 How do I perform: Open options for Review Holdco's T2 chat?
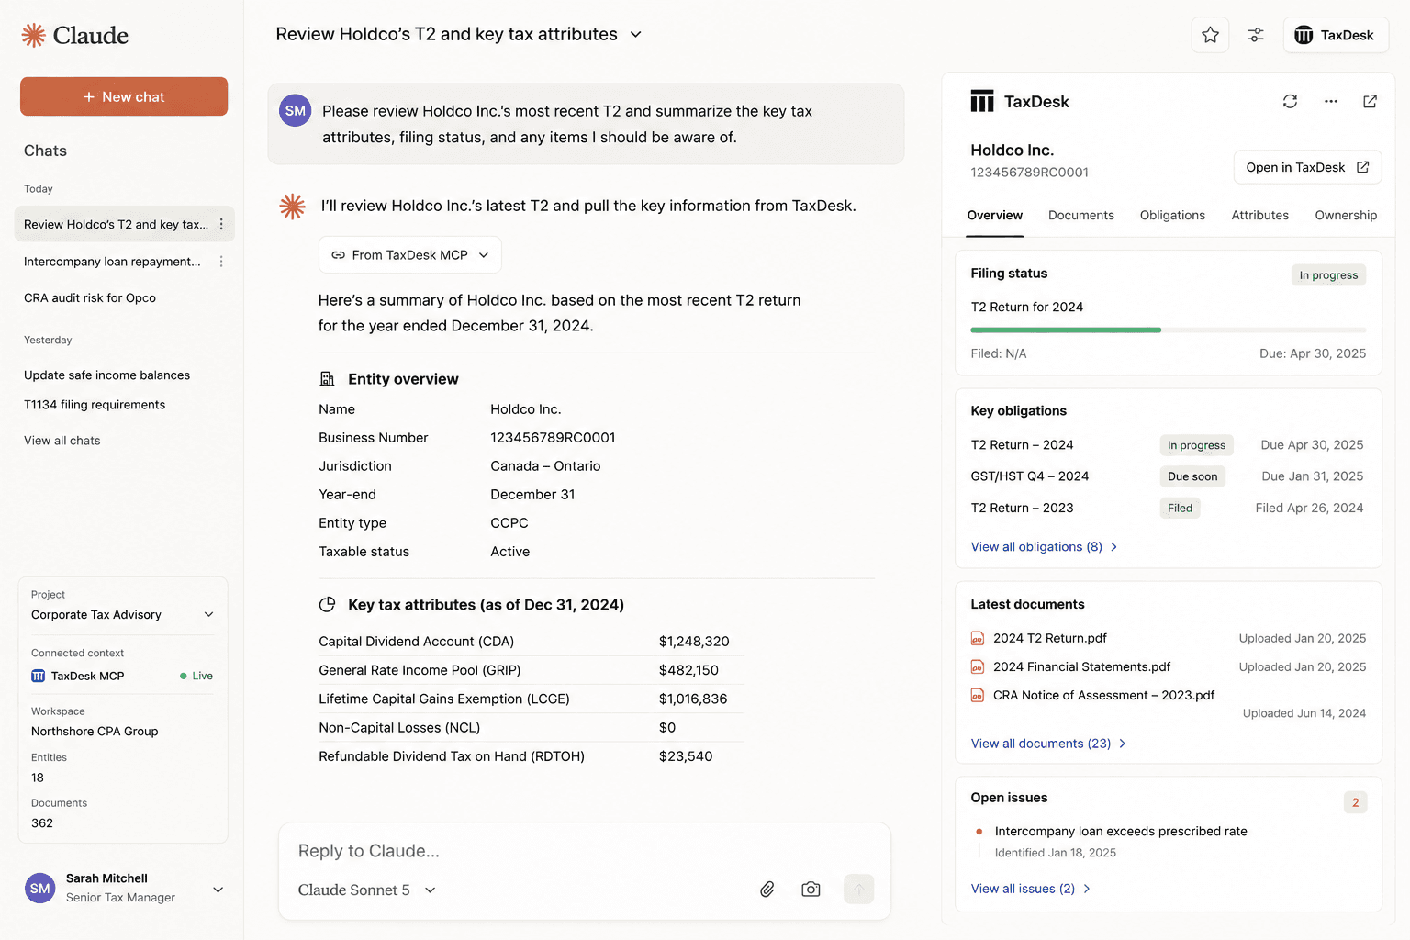[221, 224]
